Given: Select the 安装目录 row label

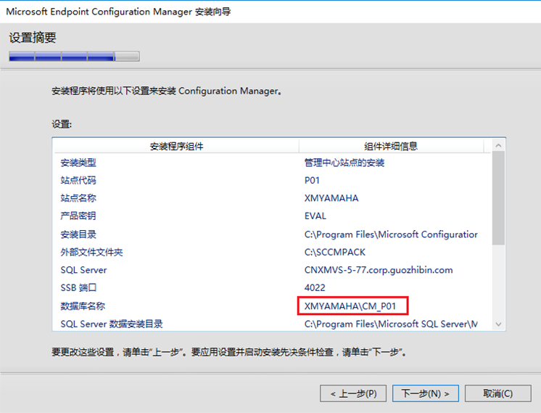Looking at the screenshot, I should pyautogui.click(x=78, y=234).
